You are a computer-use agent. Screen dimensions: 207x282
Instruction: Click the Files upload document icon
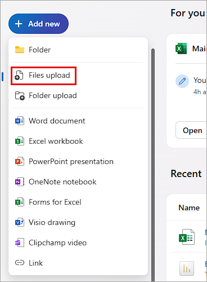click(19, 75)
